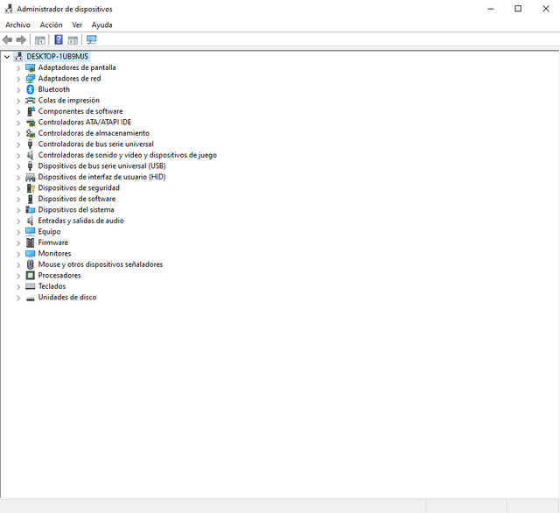
Task: Click the Procesadores chip icon
Action: [31, 275]
